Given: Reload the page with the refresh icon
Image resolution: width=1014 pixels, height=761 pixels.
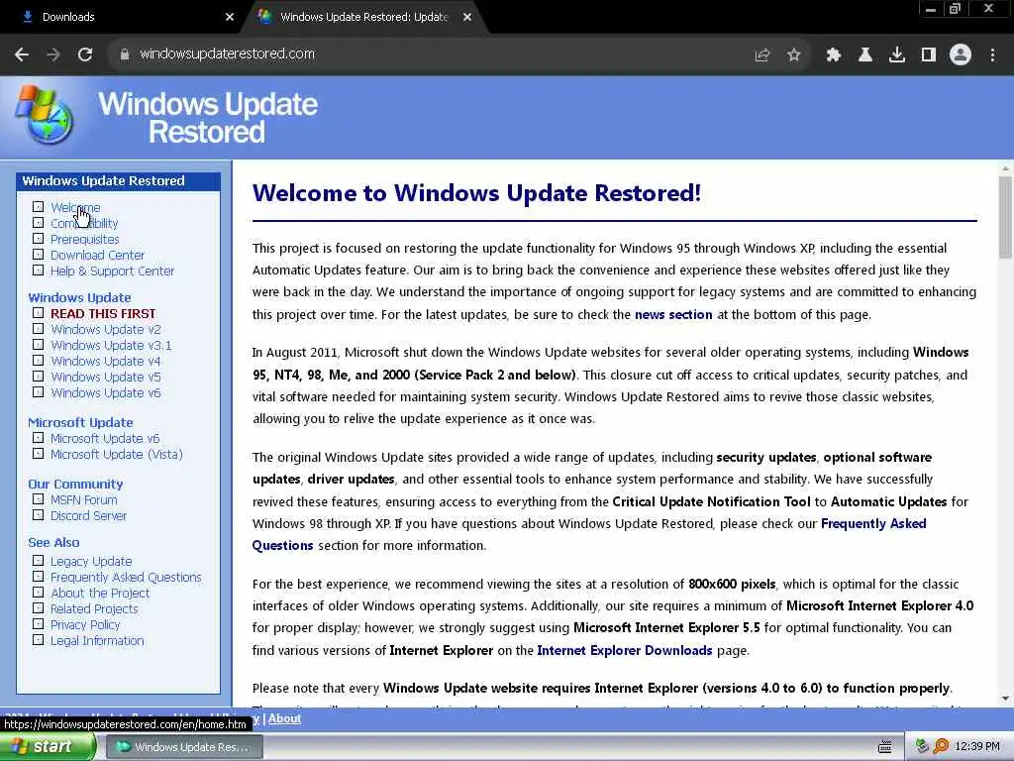Looking at the screenshot, I should tap(85, 54).
